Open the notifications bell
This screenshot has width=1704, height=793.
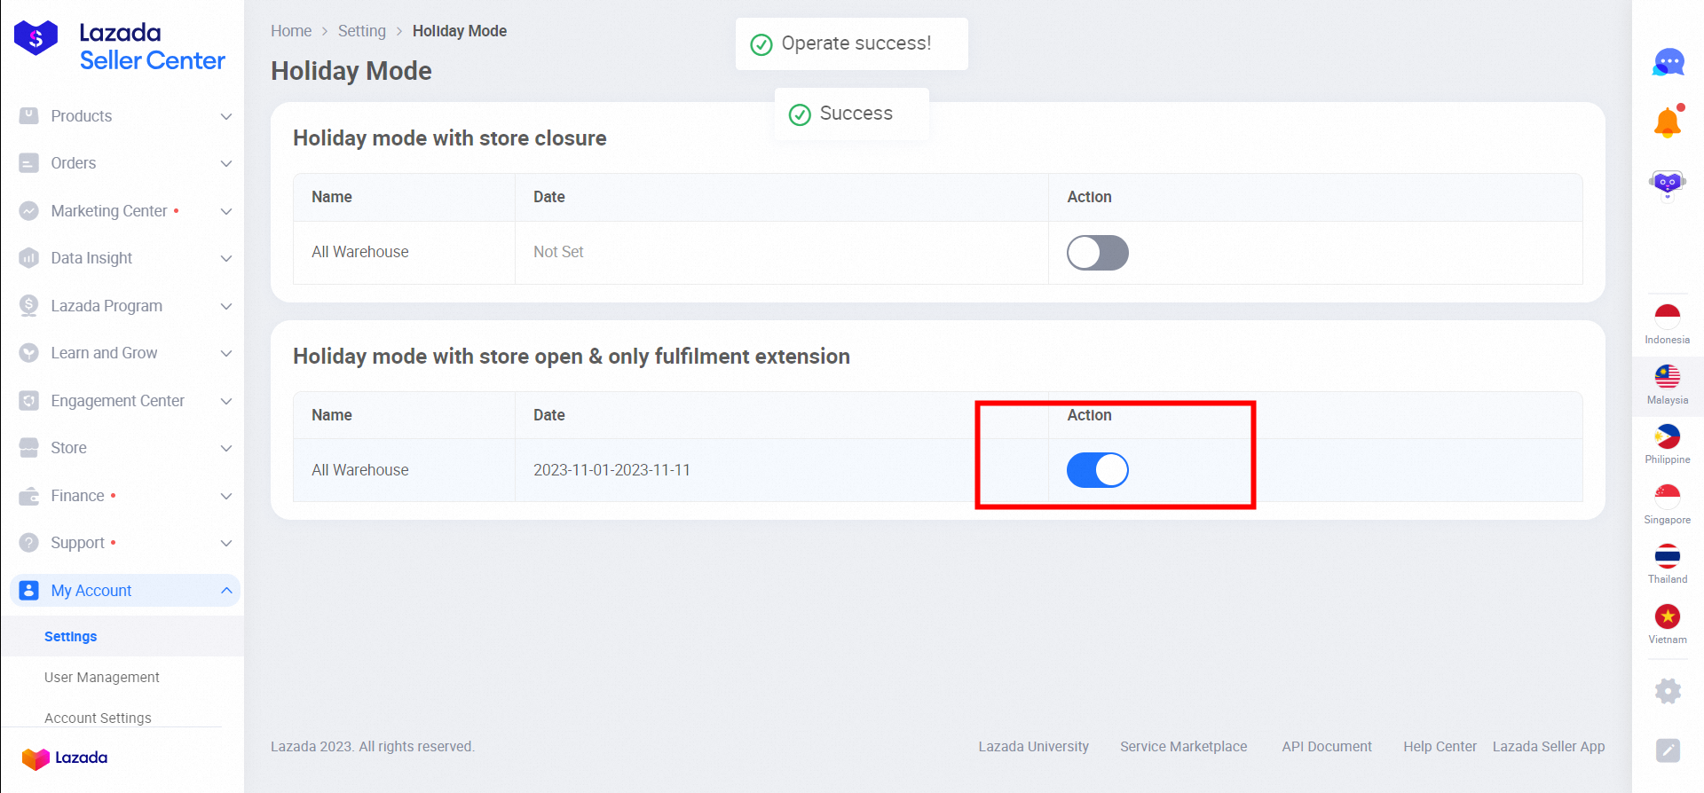(x=1668, y=122)
